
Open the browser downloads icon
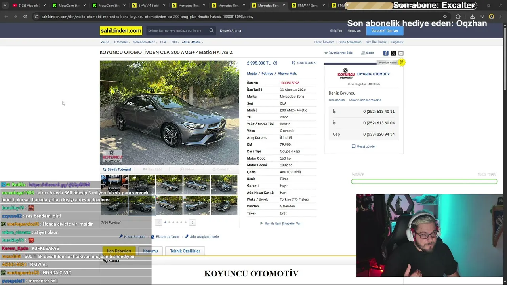pyautogui.click(x=472, y=17)
